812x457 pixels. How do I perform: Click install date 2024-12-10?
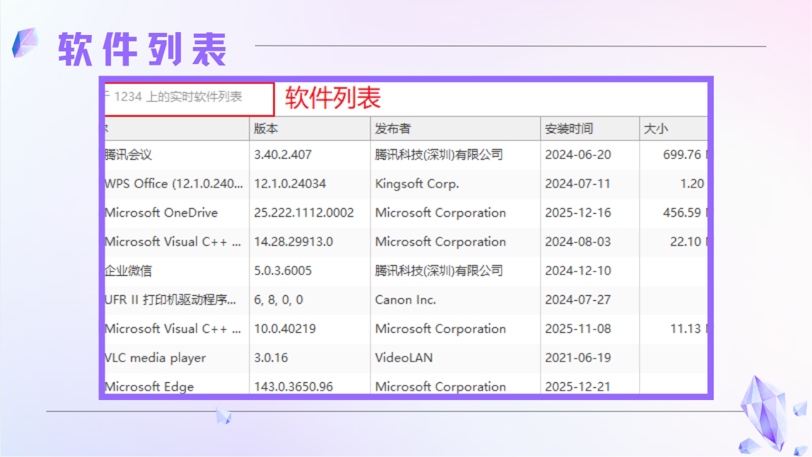point(578,270)
